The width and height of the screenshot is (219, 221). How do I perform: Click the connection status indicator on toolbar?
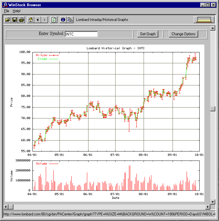coord(204,20)
